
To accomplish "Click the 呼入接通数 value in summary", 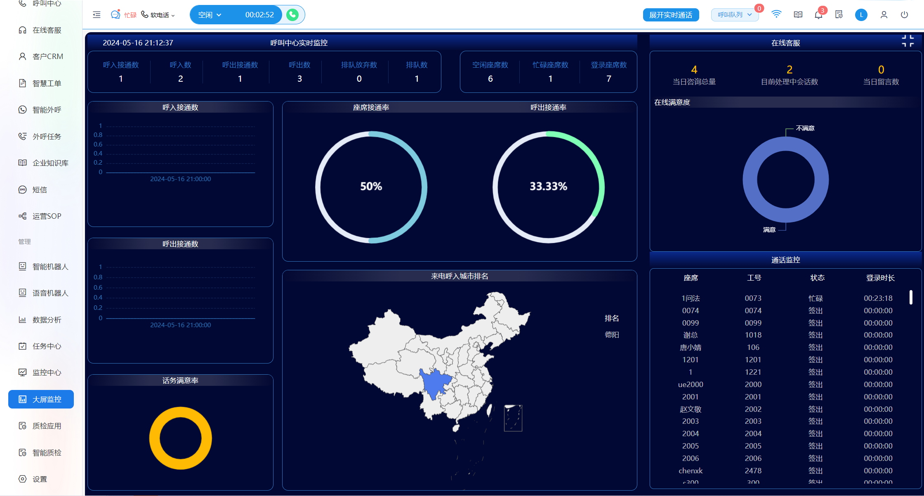I will [x=120, y=79].
